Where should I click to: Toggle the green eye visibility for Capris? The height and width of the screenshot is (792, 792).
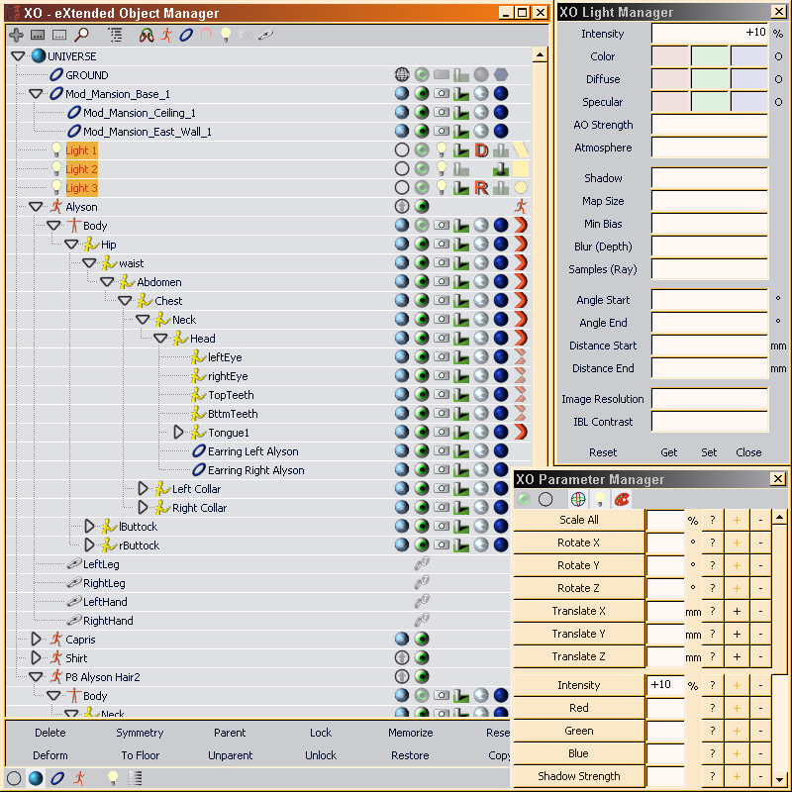click(422, 639)
